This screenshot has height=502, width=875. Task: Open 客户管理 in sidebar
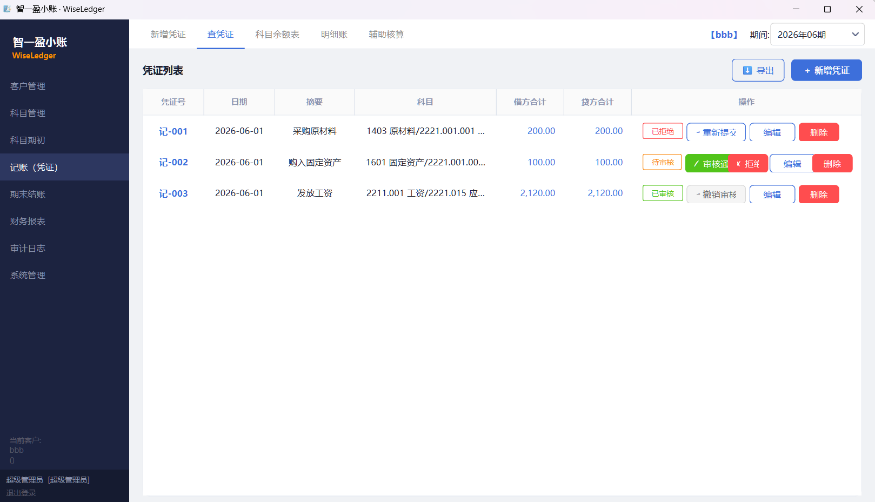click(64, 86)
